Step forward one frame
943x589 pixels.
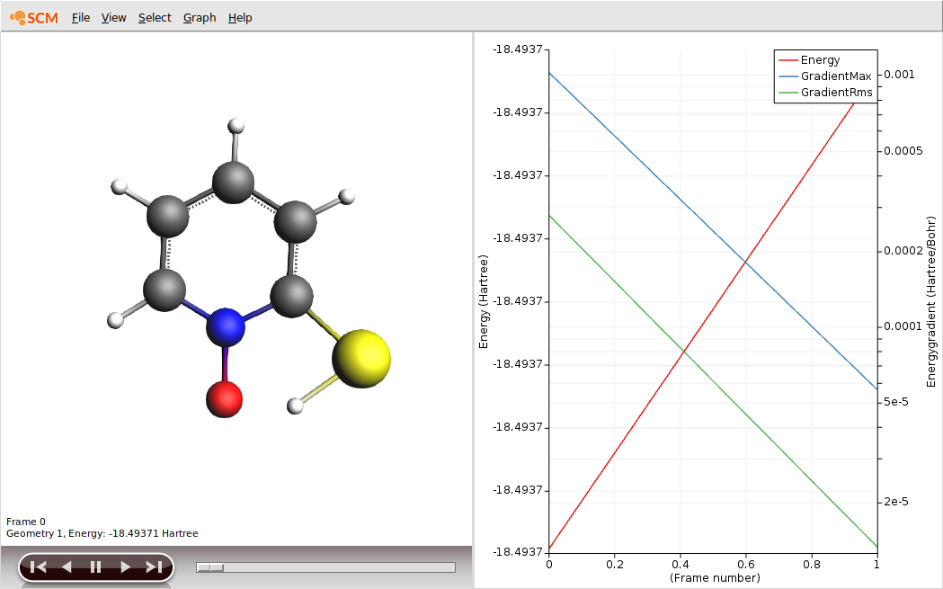click(x=125, y=567)
